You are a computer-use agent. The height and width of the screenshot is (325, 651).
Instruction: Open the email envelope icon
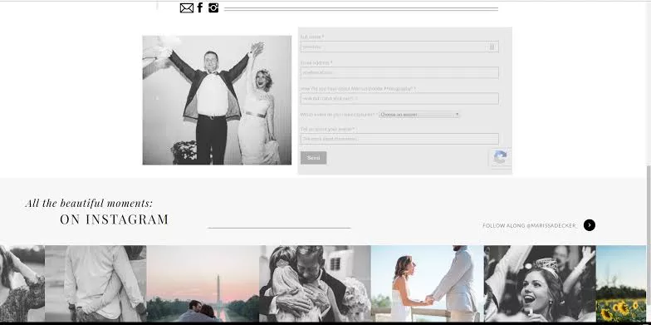186,8
